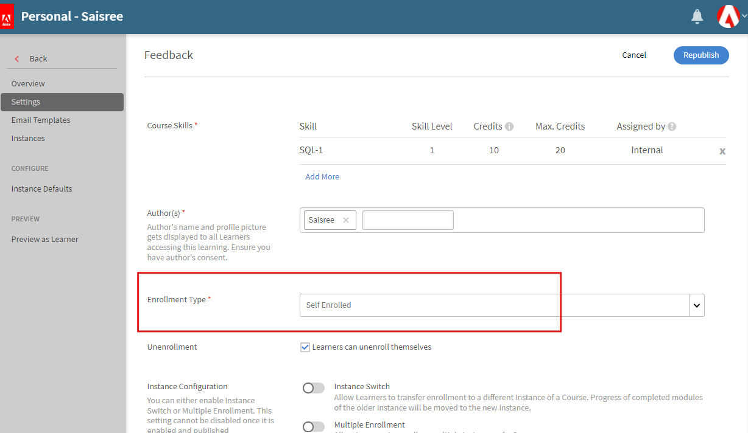Screen dimensions: 748x433
Task: Remove Saisree from the authors
Action: [x=346, y=220]
